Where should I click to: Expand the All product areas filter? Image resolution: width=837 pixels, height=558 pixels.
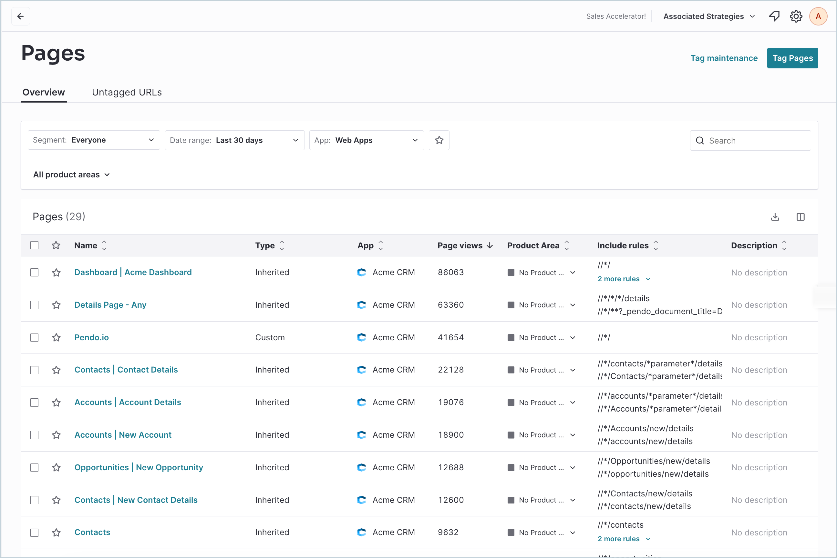[72, 175]
